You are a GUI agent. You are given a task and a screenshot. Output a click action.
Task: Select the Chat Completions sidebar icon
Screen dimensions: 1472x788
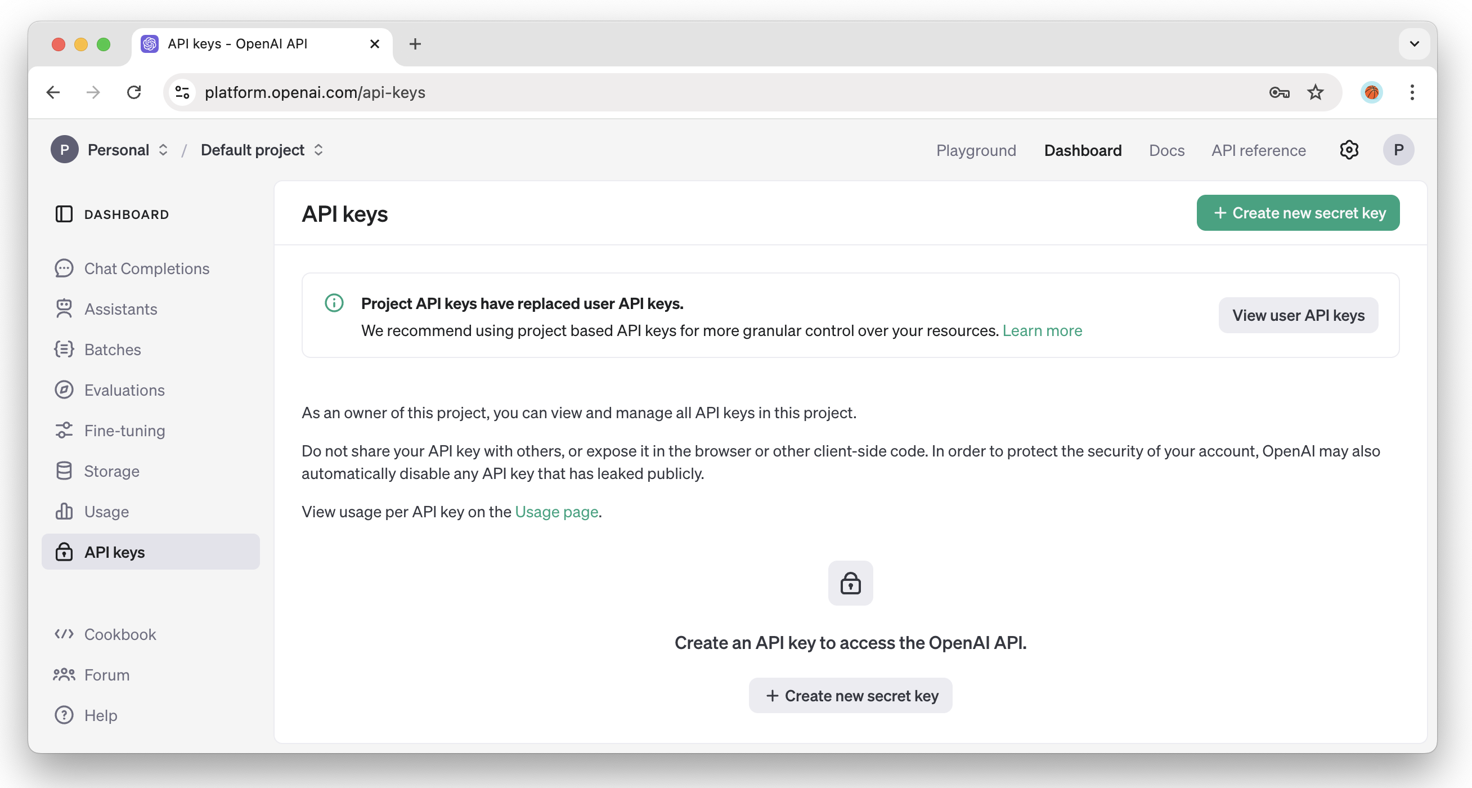[64, 268]
